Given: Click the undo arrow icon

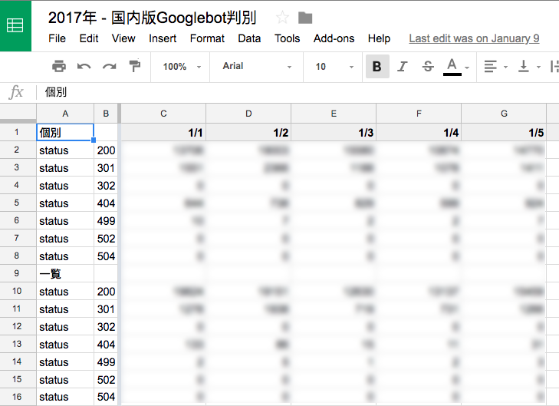Looking at the screenshot, I should coord(84,66).
